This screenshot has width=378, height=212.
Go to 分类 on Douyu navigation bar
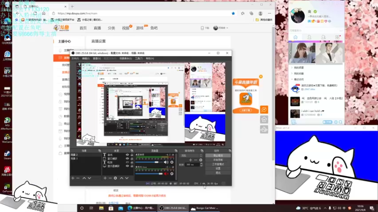pyautogui.click(x=112, y=28)
